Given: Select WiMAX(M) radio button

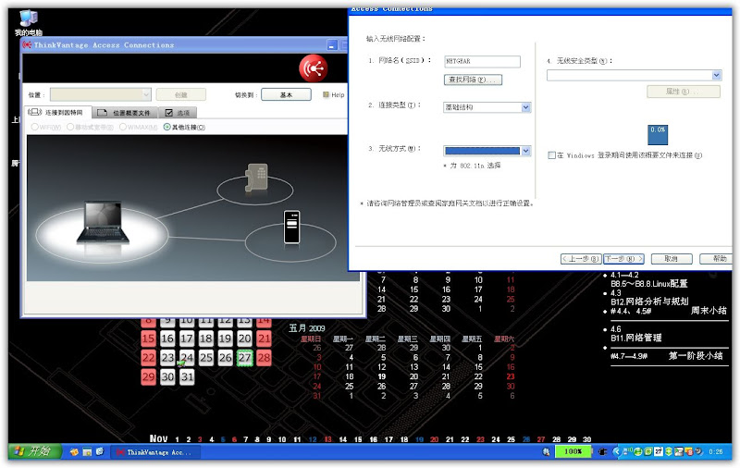Looking at the screenshot, I should tap(123, 127).
